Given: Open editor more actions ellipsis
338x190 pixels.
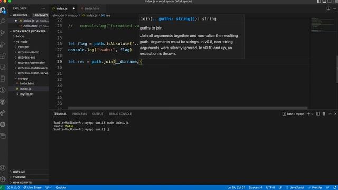Looking at the screenshot, I should [x=334, y=8].
